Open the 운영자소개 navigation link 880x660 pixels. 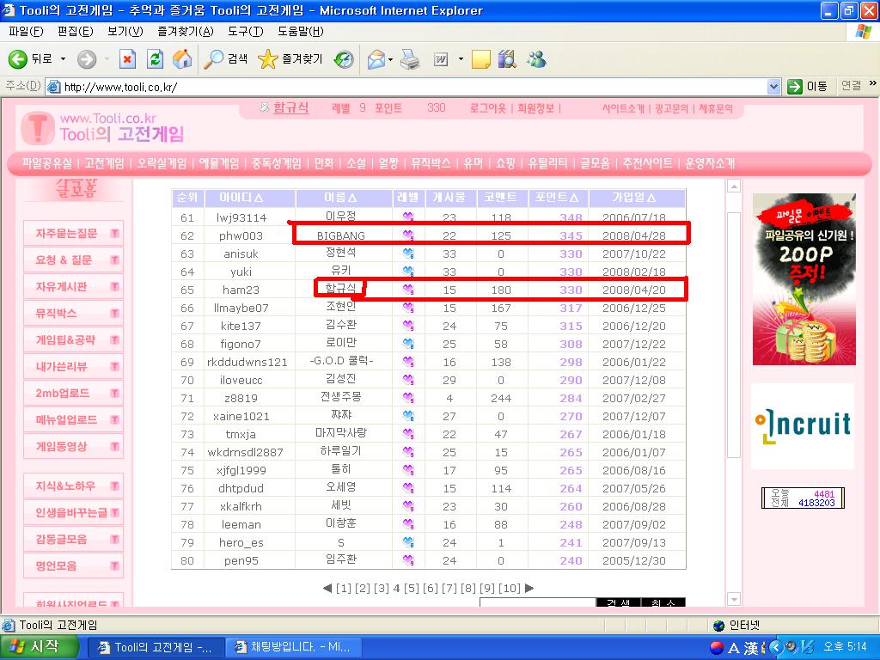click(x=709, y=163)
